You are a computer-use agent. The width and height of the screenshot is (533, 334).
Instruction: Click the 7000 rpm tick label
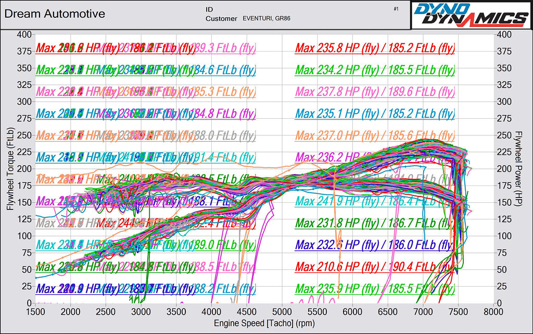point(423,312)
